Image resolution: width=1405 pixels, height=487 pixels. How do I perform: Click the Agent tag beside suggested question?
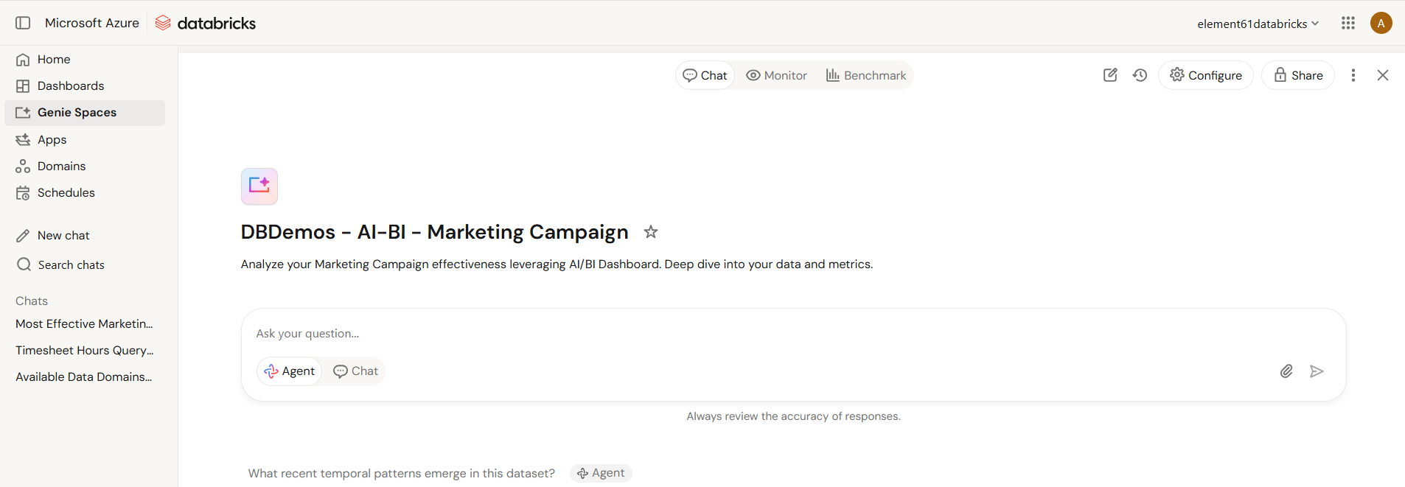coord(601,473)
